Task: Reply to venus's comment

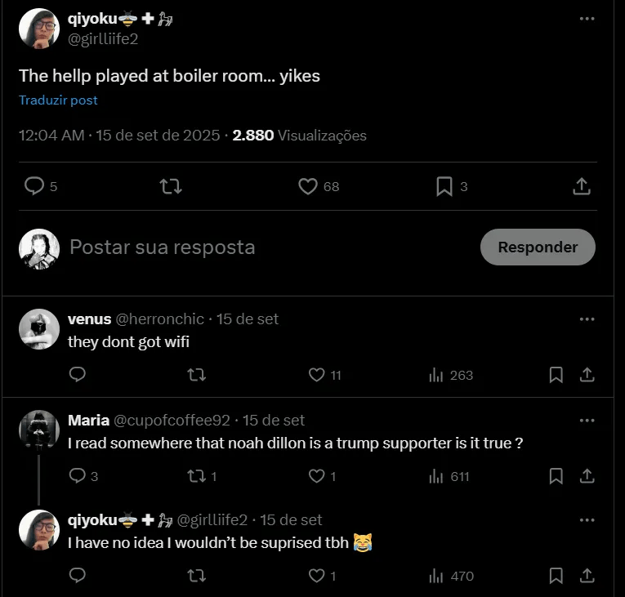Action: [78, 375]
